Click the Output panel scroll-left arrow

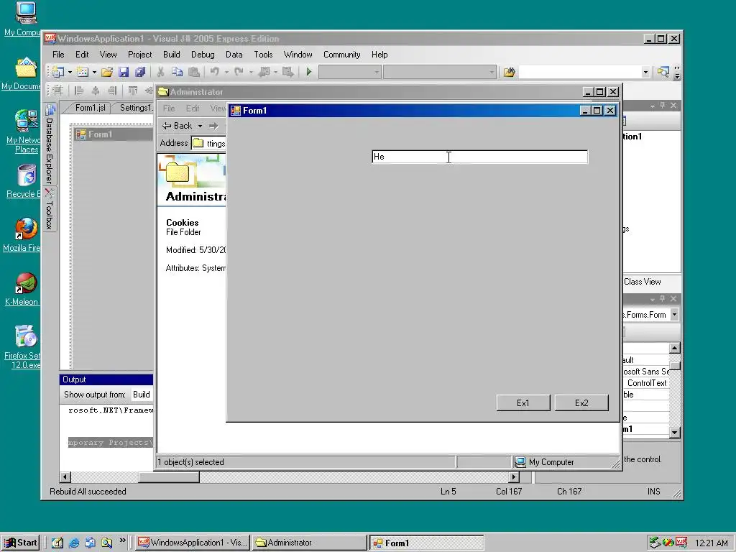coord(65,477)
